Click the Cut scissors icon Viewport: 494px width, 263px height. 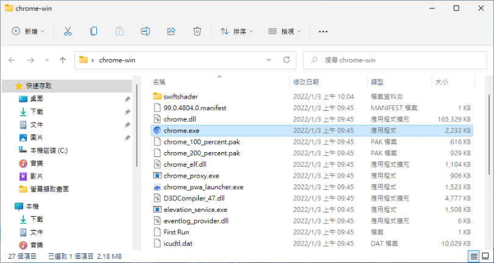coord(68,32)
